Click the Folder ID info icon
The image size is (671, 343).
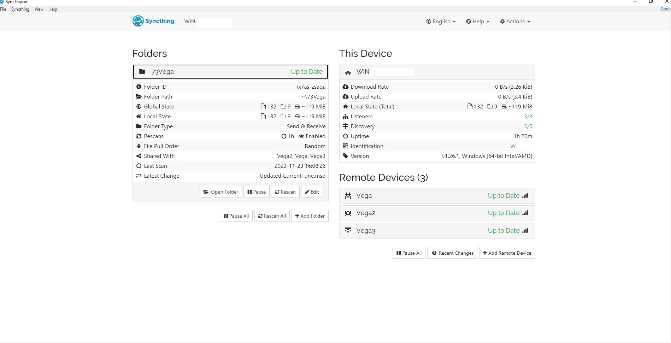click(x=139, y=87)
